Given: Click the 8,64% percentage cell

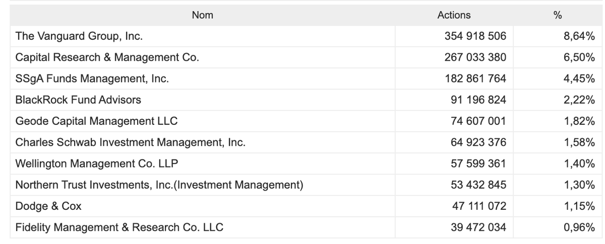Looking at the screenshot, I should click(579, 36).
